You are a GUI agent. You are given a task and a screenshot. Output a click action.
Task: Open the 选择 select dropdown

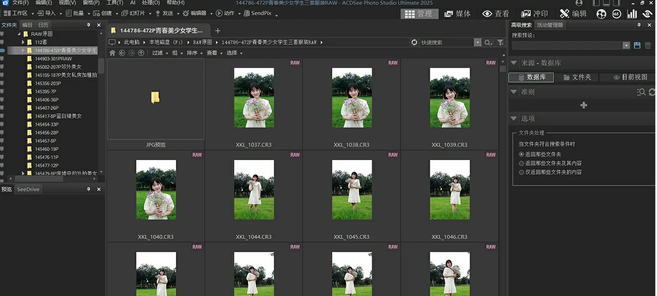(x=234, y=53)
